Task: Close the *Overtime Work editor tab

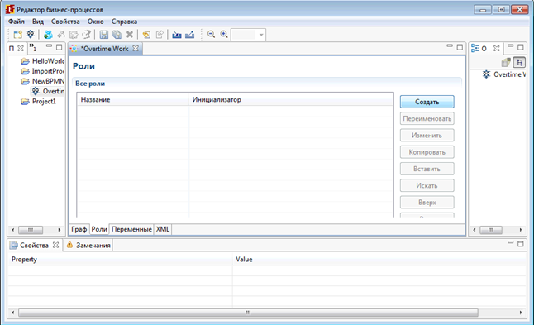Action: click(x=136, y=48)
